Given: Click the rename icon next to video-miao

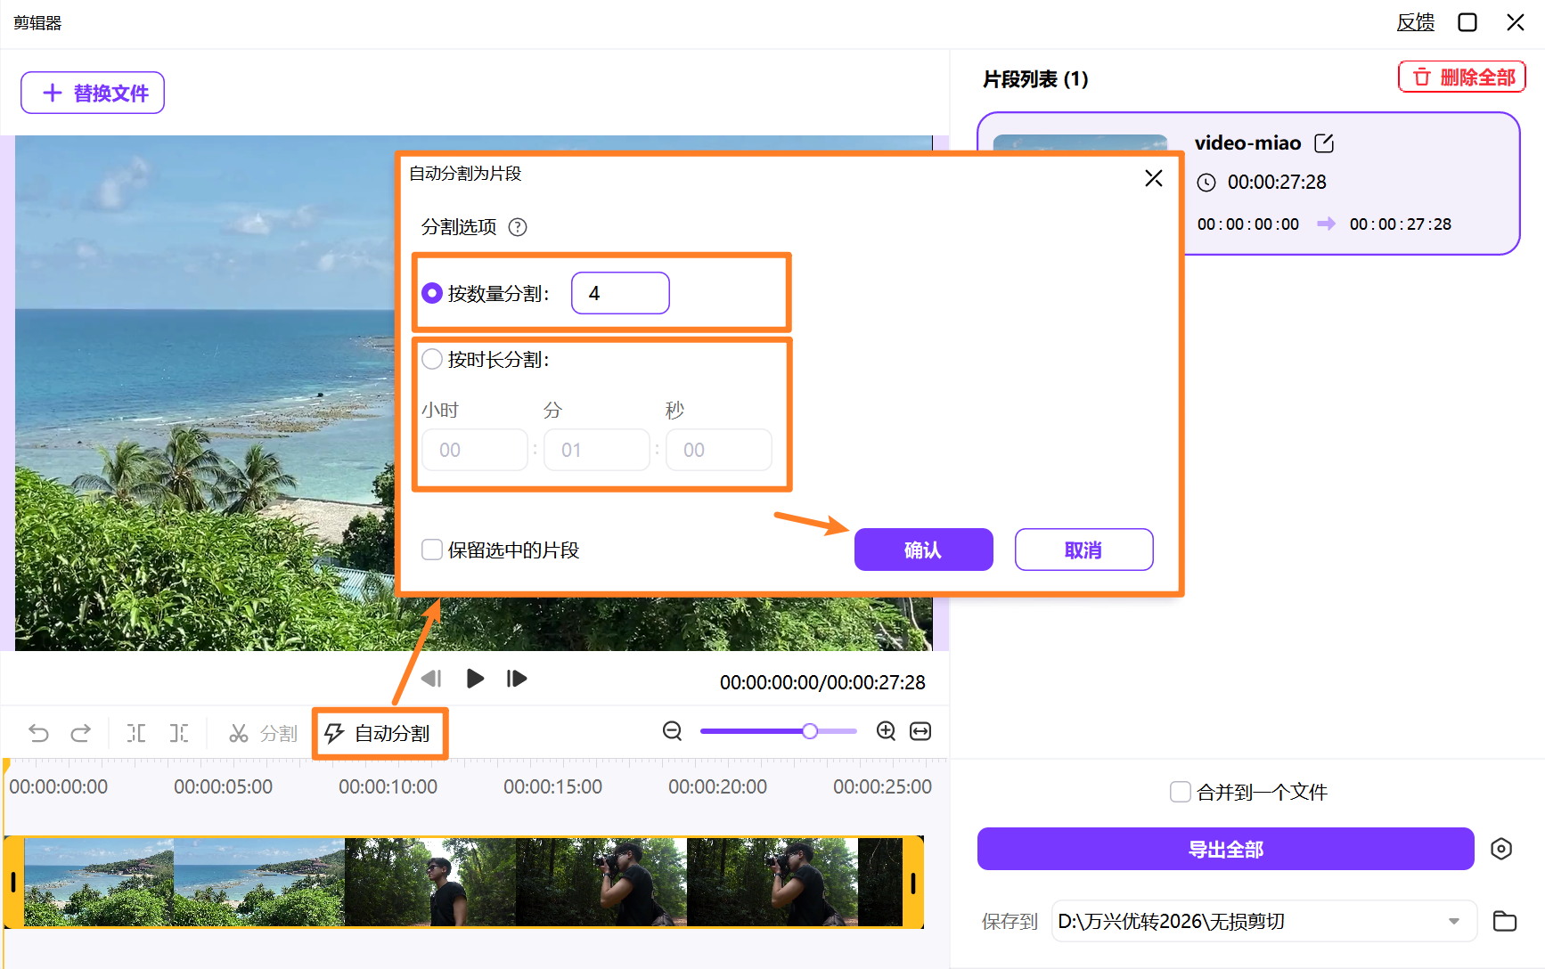Looking at the screenshot, I should point(1325,142).
